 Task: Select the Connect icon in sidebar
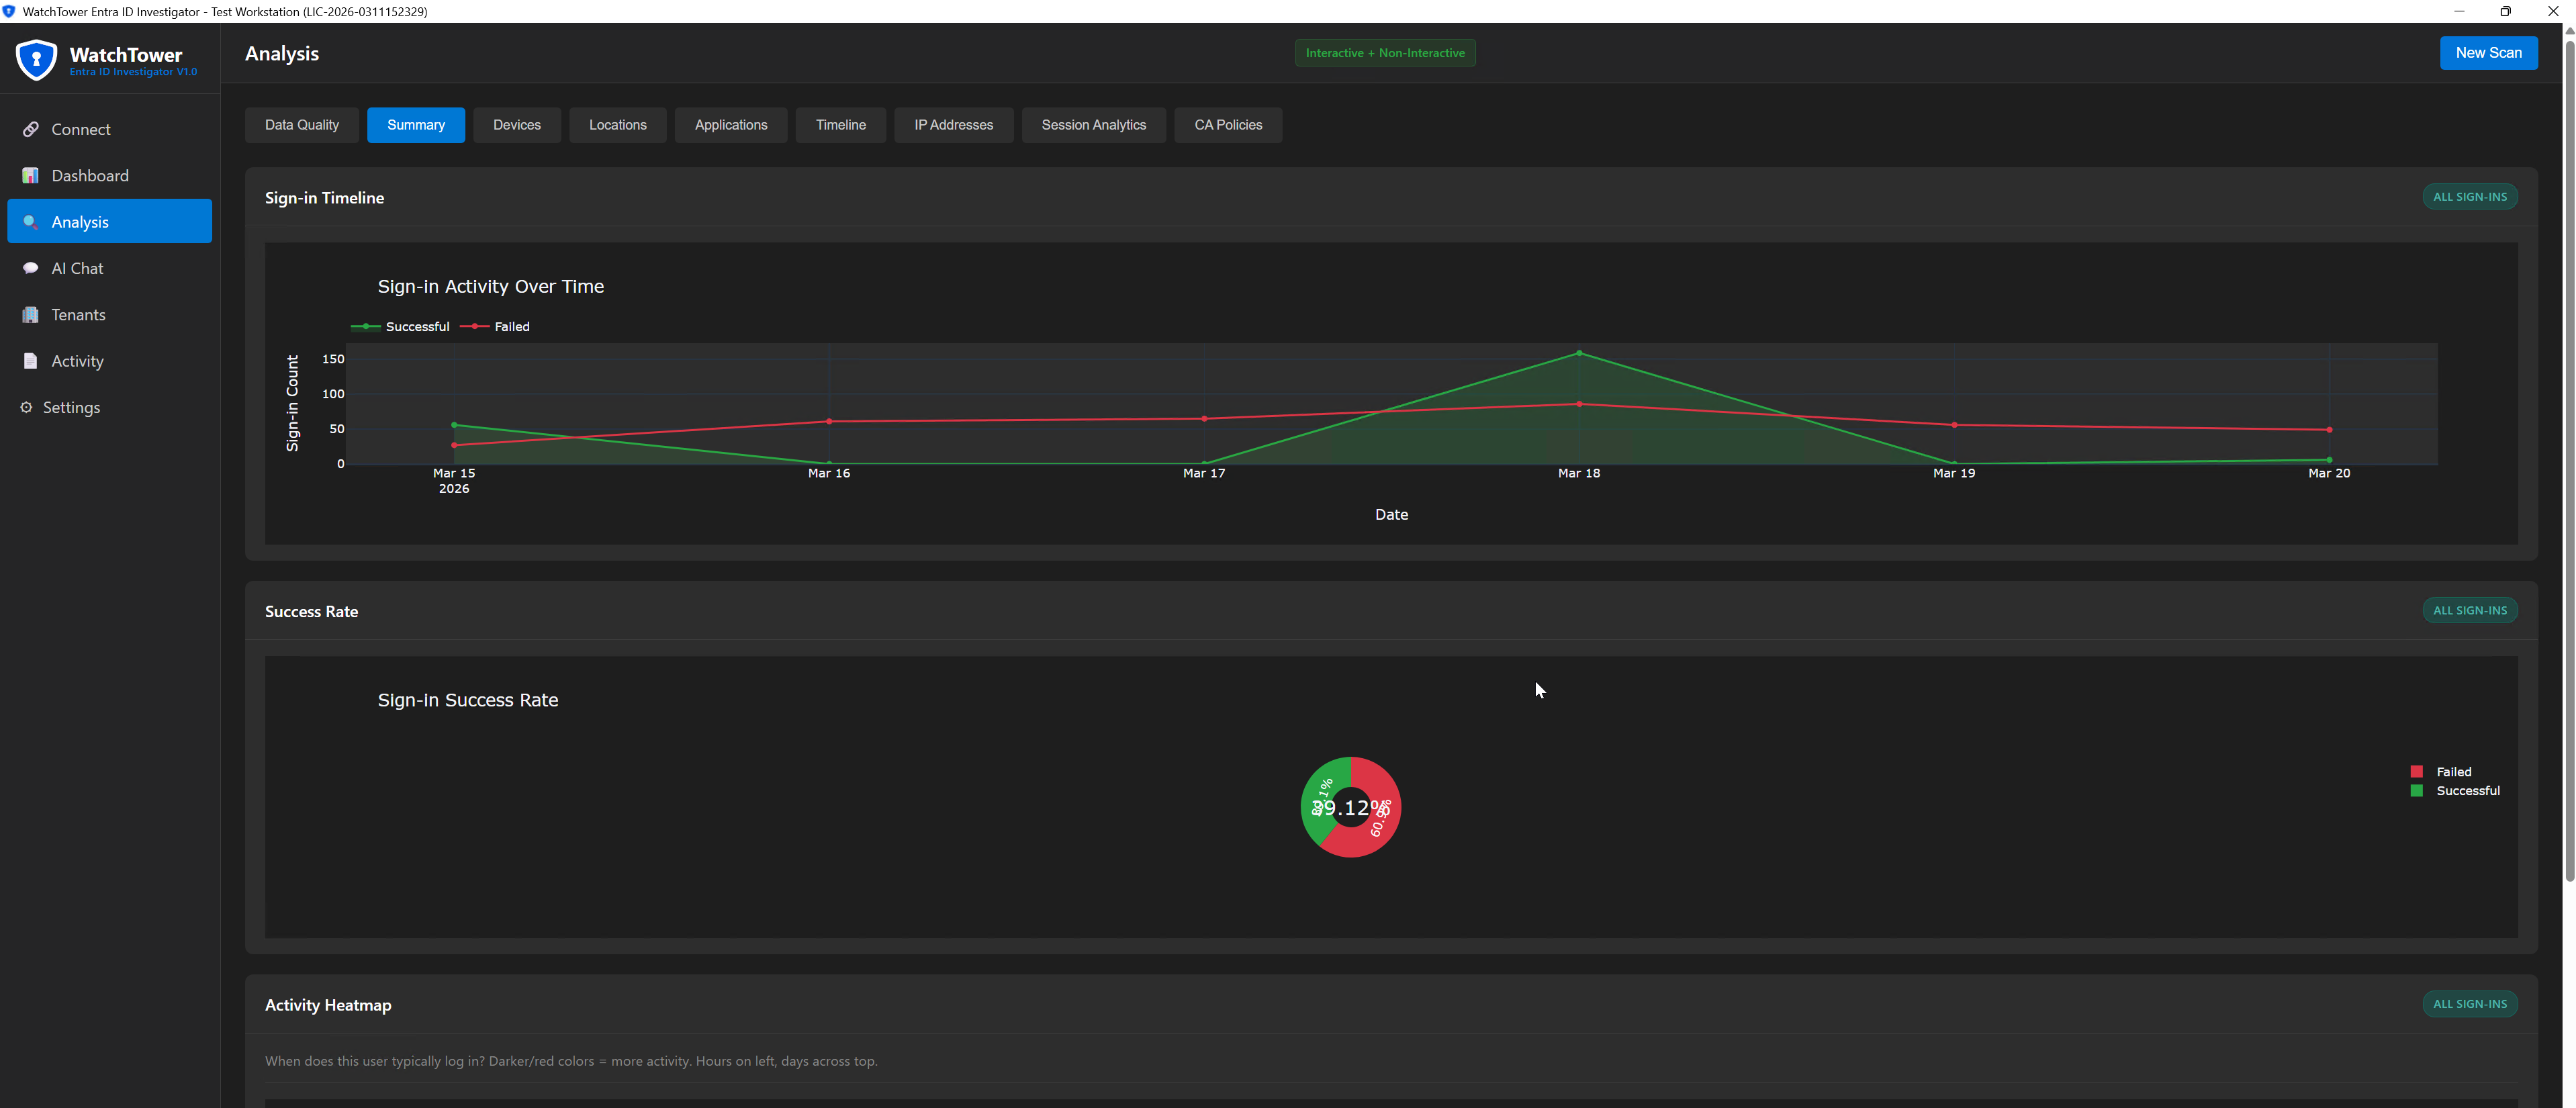(x=31, y=129)
